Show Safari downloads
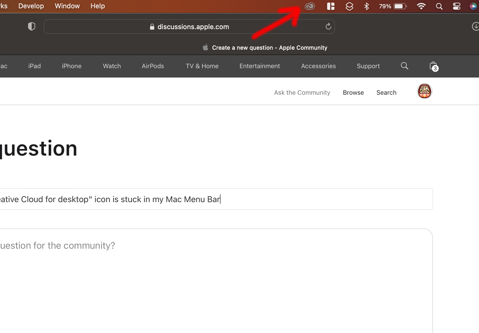Image resolution: width=479 pixels, height=333 pixels. pos(475,26)
